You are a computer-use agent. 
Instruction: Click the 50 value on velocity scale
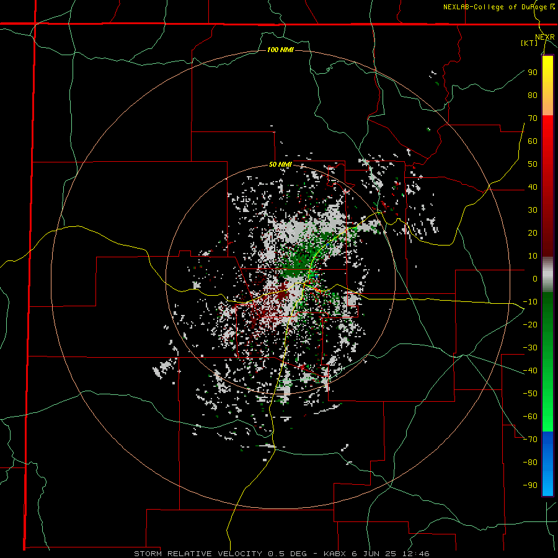533,164
